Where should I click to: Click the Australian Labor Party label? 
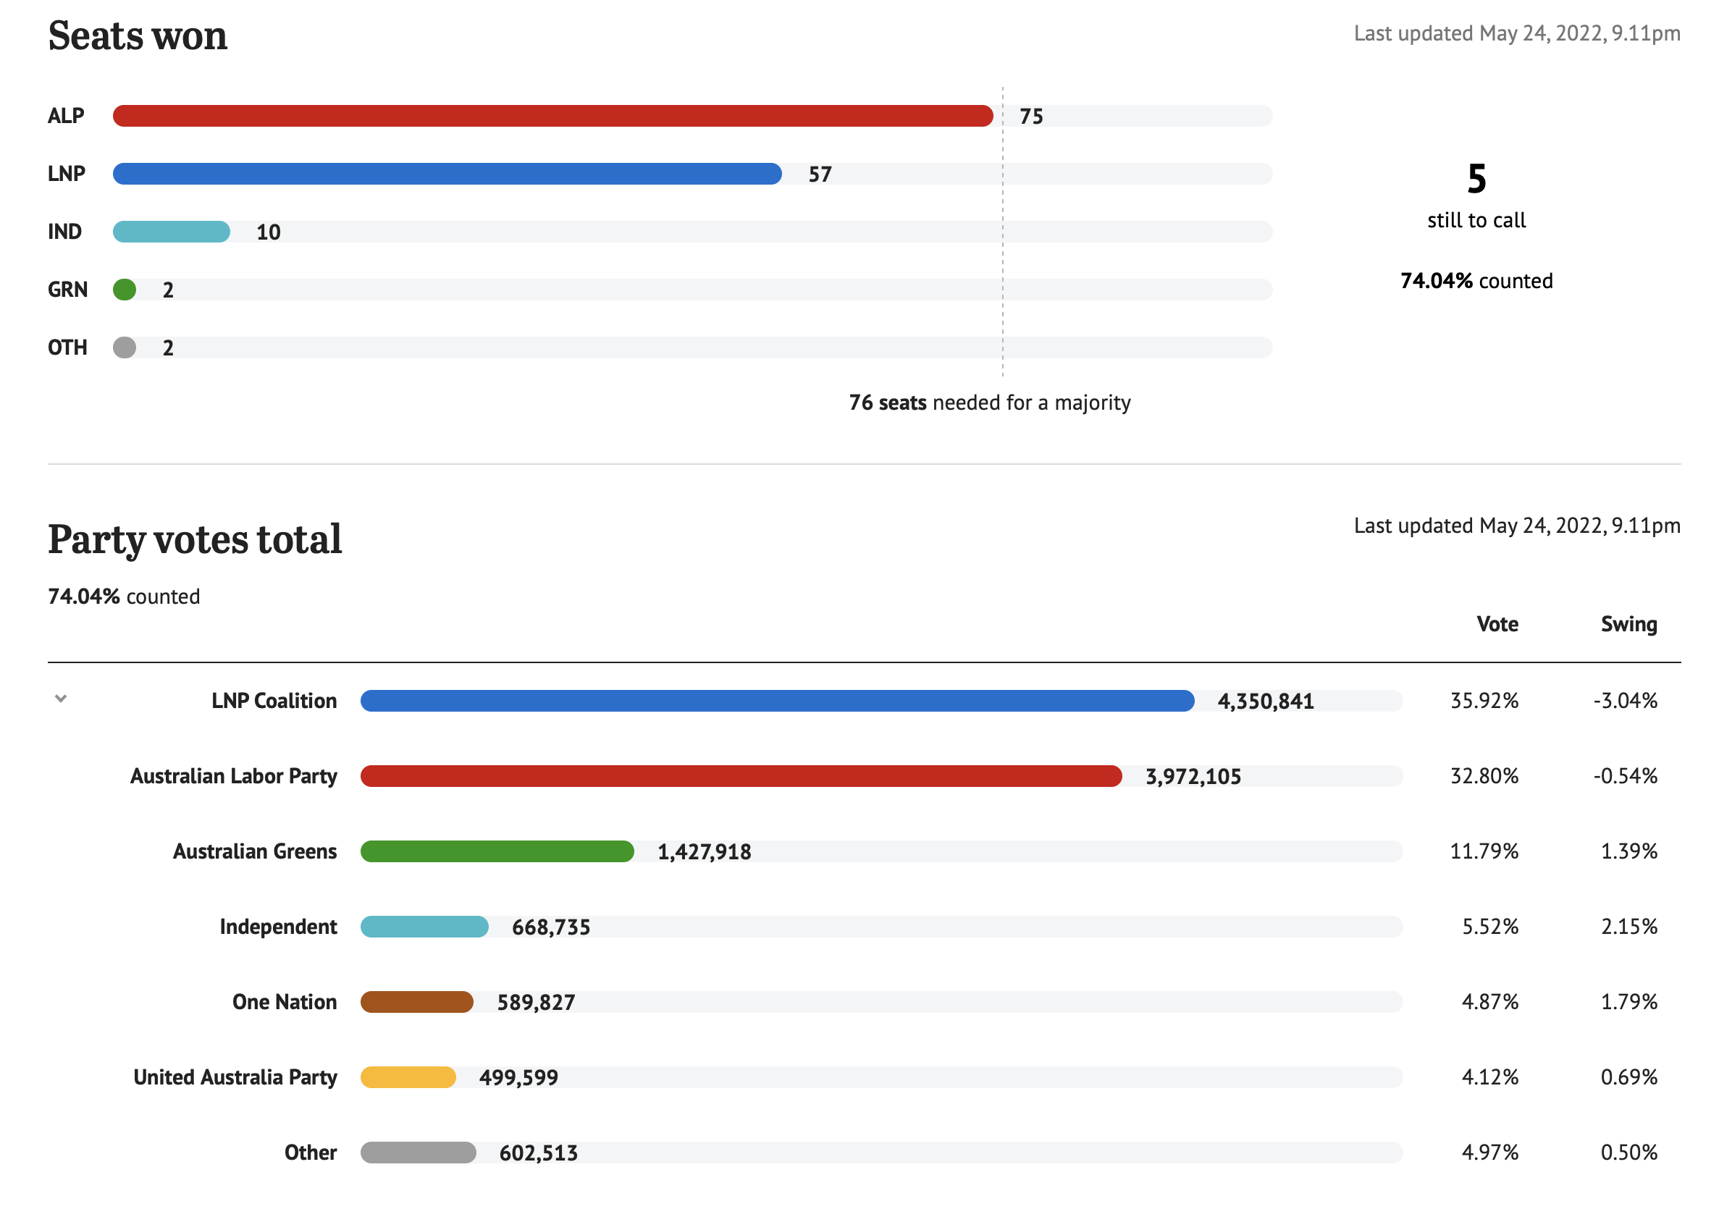click(x=234, y=776)
